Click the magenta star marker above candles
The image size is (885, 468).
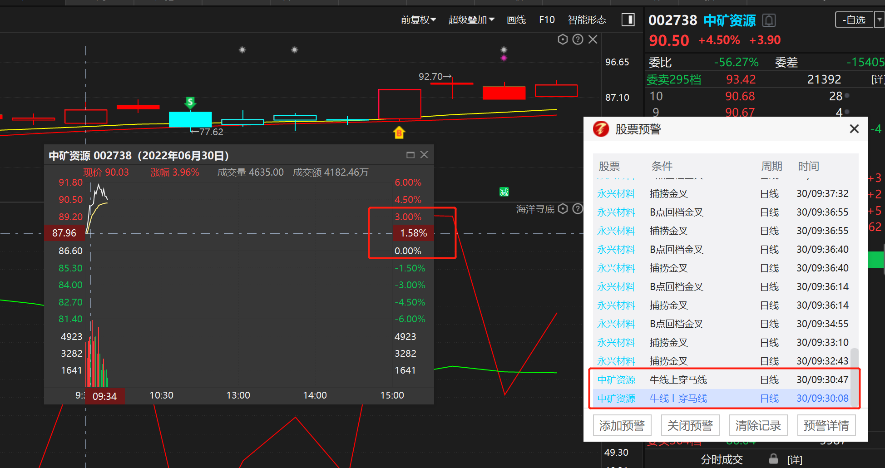pyautogui.click(x=504, y=58)
